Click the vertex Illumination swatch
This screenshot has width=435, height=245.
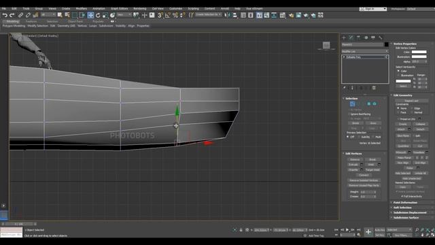419,56
